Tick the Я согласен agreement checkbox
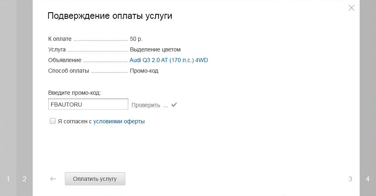Viewport: 376px width, 196px height. coord(52,121)
